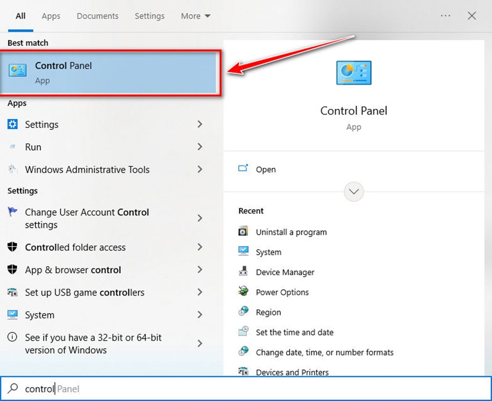
Task: Open Control Panel via the Open link
Action: click(265, 169)
